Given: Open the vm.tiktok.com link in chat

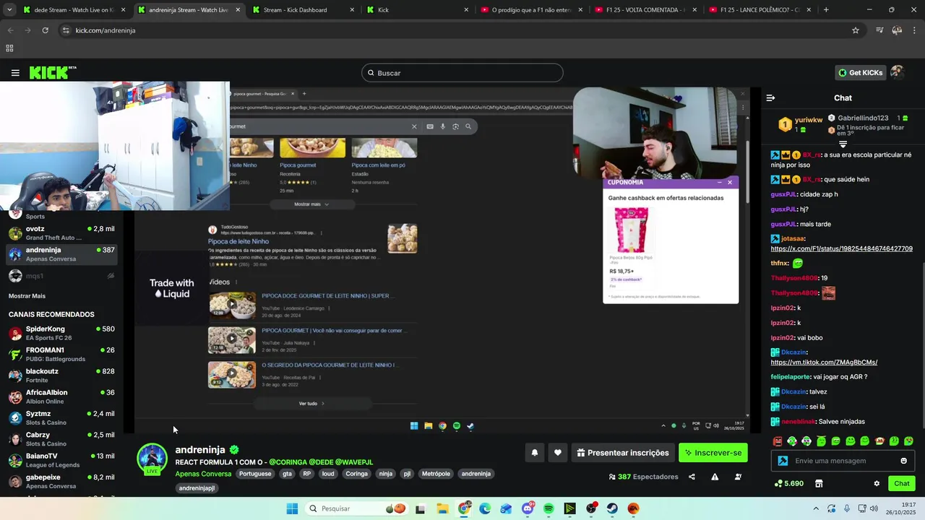Looking at the screenshot, I should point(824,362).
